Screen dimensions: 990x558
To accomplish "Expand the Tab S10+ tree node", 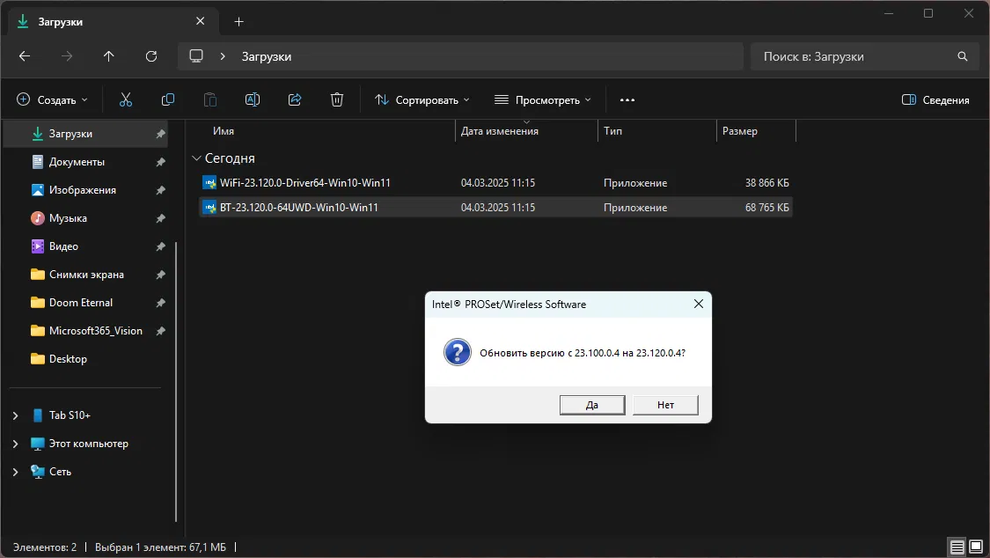I will tap(15, 415).
